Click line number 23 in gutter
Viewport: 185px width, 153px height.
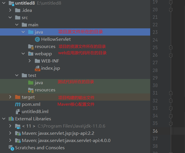pos(155,32)
